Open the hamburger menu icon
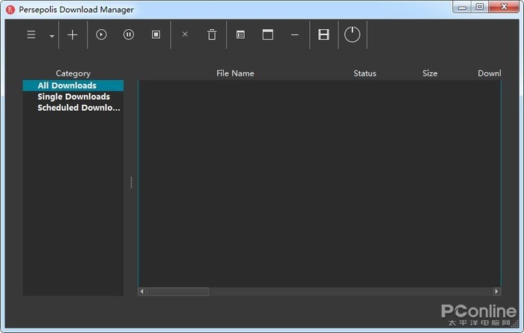 [31, 34]
